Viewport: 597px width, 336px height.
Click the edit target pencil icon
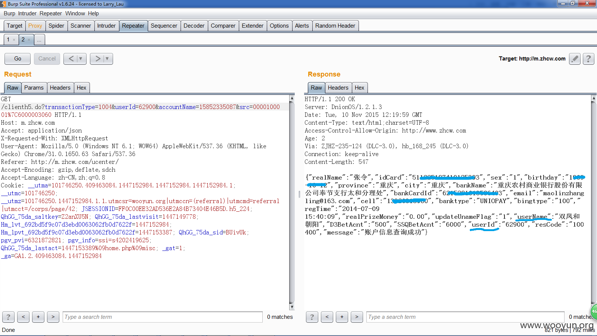point(575,59)
